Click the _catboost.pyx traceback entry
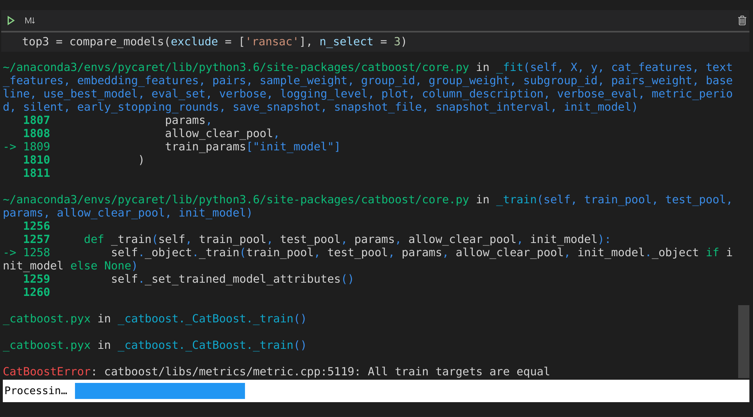 pos(47,318)
